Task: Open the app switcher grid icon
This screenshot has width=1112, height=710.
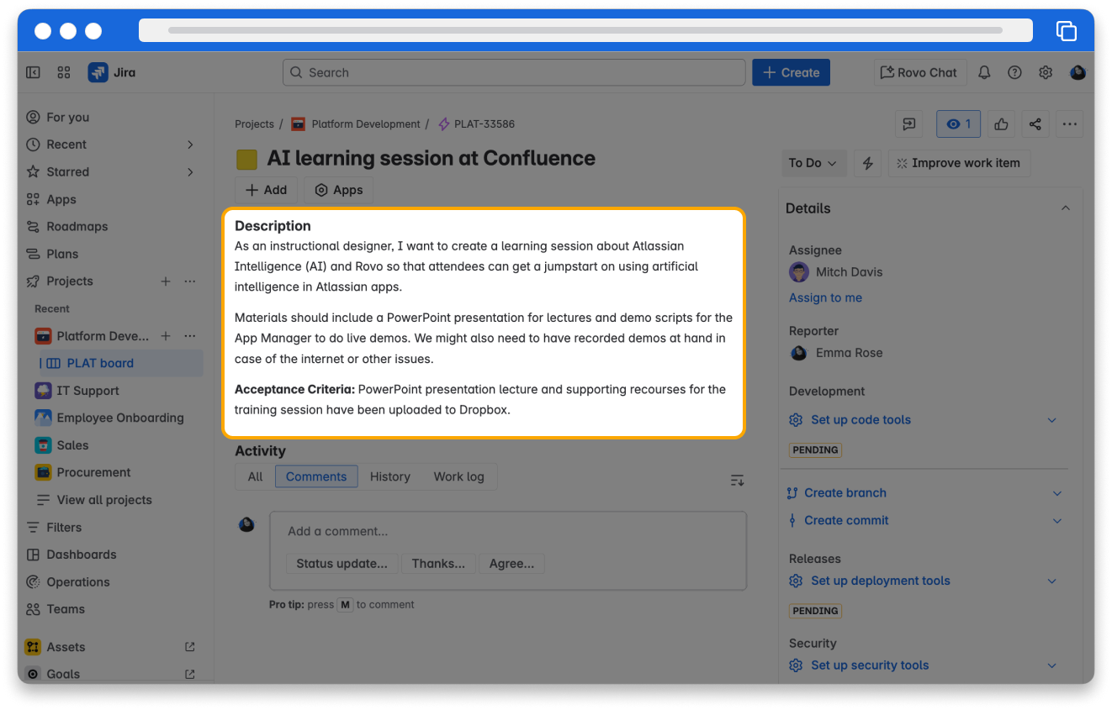Action: [x=63, y=72]
